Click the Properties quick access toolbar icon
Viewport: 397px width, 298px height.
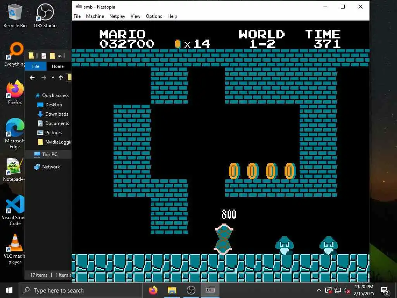point(44,56)
